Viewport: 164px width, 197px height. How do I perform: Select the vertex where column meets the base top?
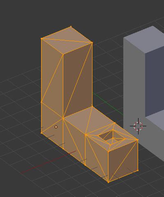click(63, 118)
